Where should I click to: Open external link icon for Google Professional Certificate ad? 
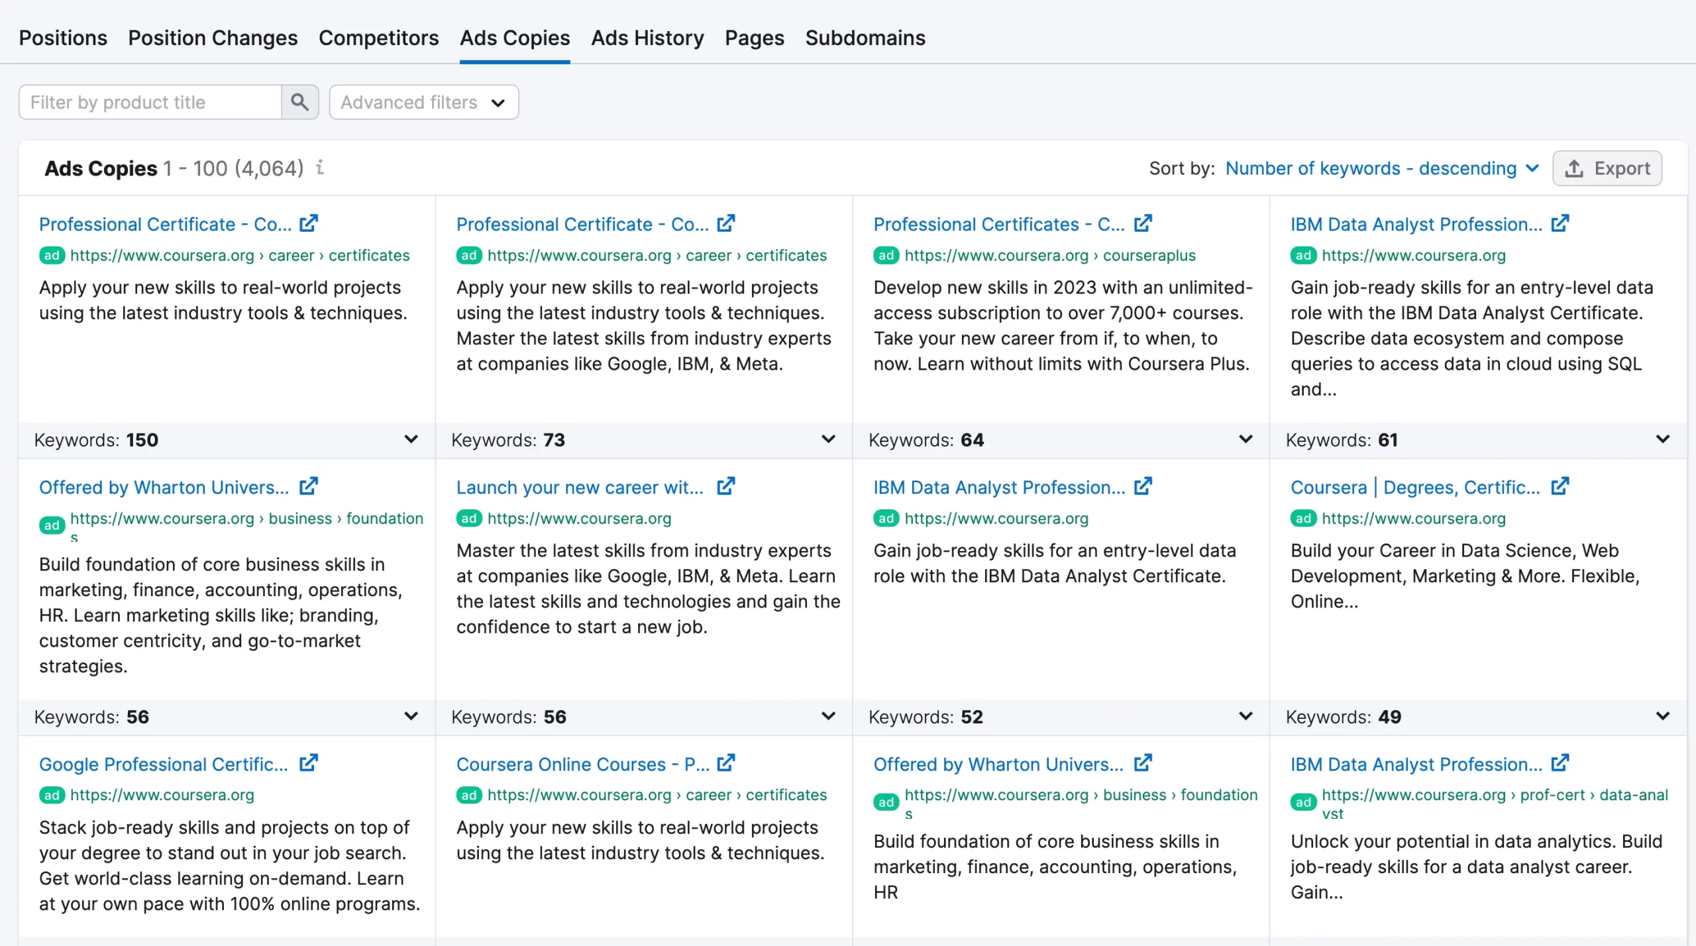tap(308, 763)
